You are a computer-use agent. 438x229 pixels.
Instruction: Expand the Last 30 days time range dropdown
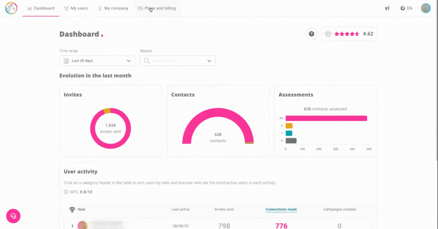(97, 61)
